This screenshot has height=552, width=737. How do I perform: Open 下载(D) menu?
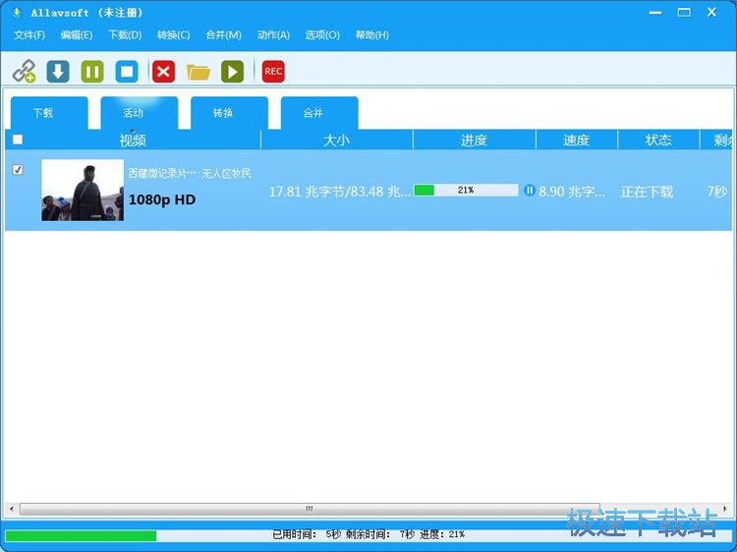125,35
